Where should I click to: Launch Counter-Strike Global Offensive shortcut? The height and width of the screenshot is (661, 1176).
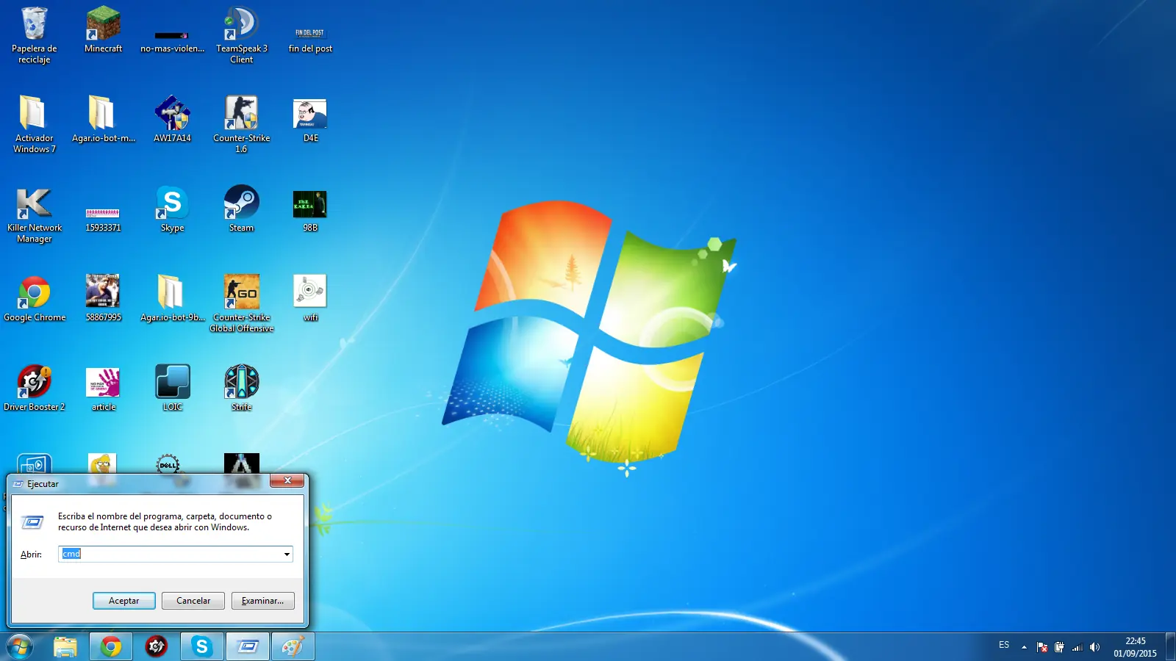tap(241, 304)
